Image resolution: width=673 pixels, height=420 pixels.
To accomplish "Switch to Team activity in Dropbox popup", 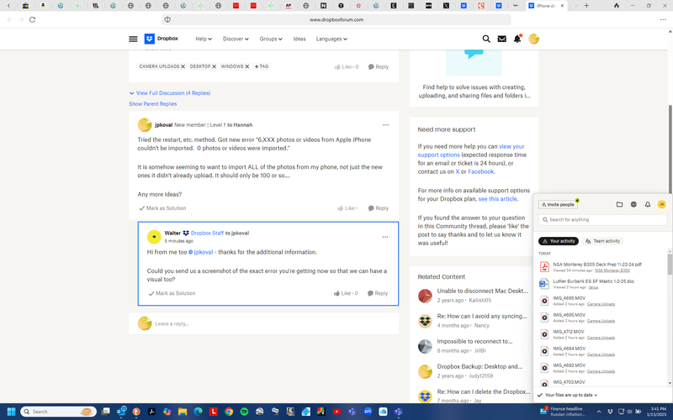I will pos(602,241).
